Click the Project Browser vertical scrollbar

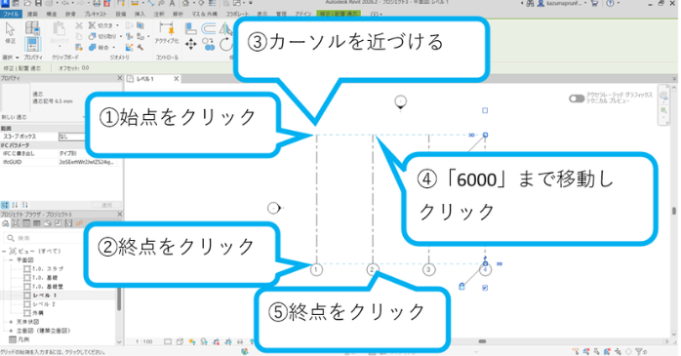click(119, 298)
